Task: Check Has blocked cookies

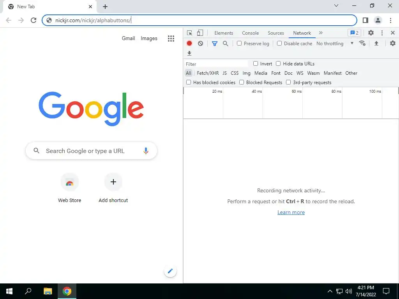Action: pyautogui.click(x=189, y=82)
